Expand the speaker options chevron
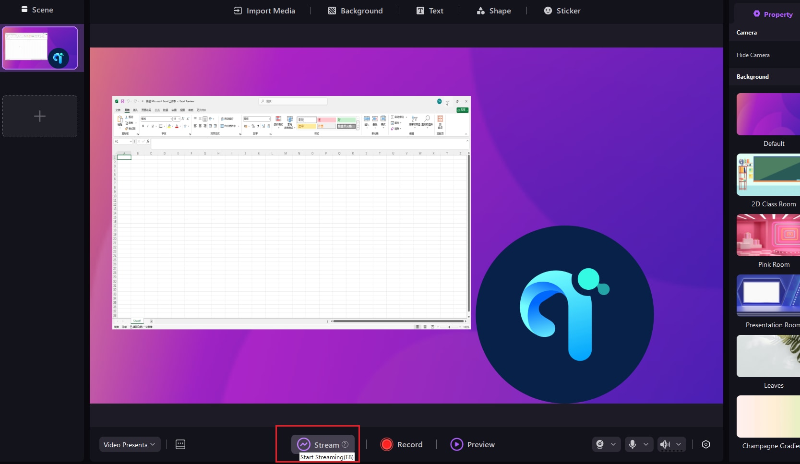 tap(679, 444)
